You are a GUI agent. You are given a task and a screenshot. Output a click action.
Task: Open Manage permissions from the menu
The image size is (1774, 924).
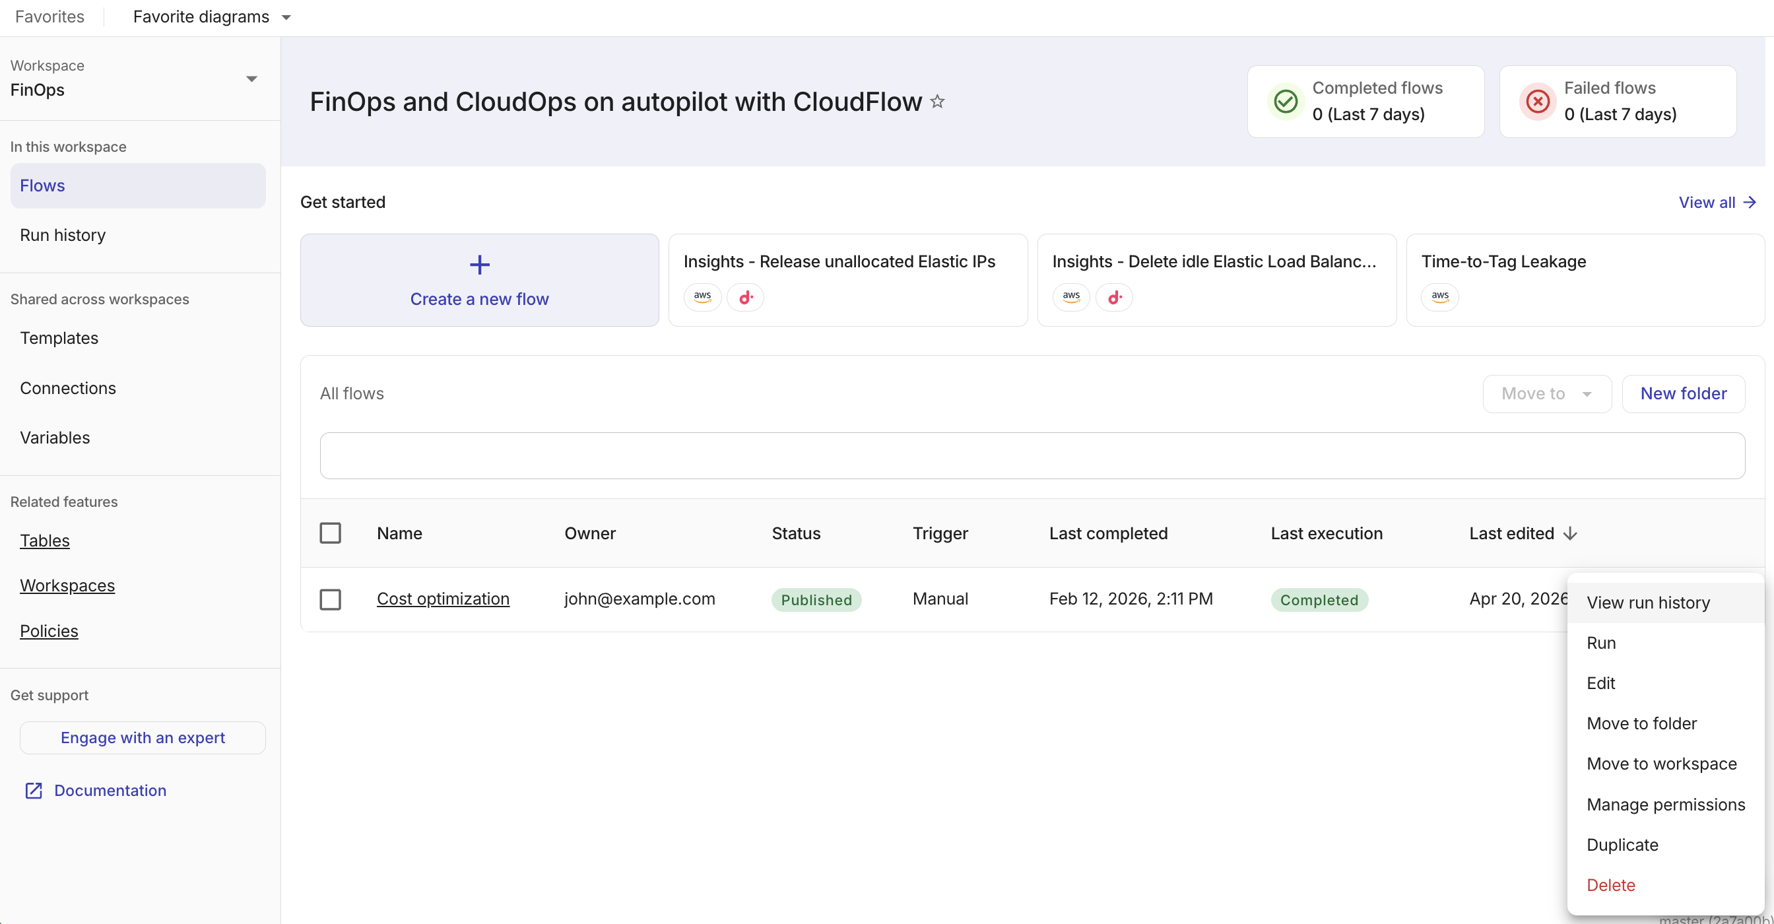[x=1664, y=805]
